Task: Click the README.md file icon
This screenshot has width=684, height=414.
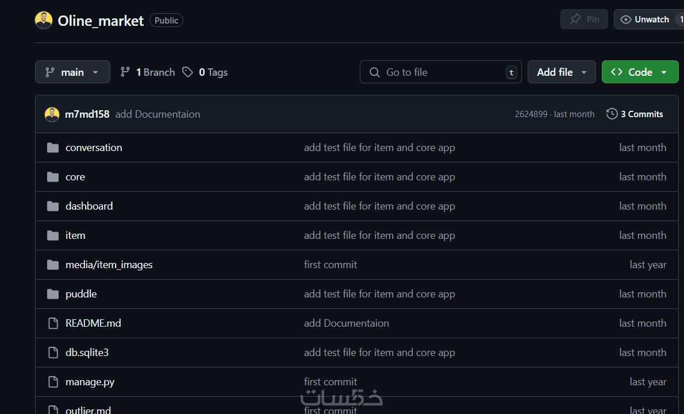Action: pos(53,323)
